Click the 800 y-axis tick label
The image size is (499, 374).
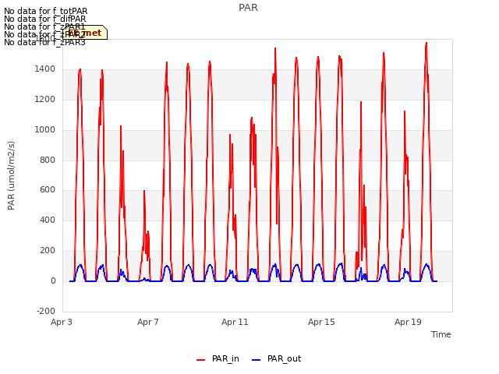pyautogui.click(x=48, y=160)
